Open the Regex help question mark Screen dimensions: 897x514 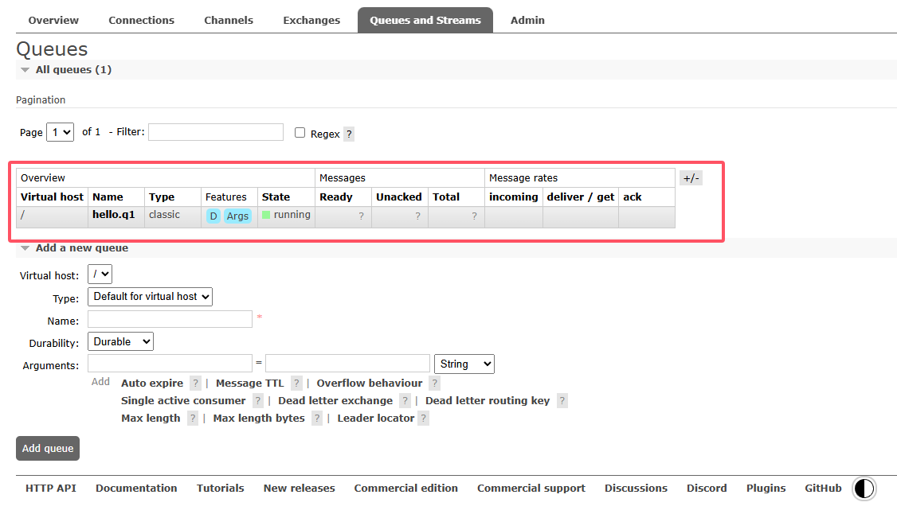point(349,134)
